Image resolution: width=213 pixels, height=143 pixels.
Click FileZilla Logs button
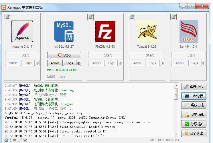111,63
